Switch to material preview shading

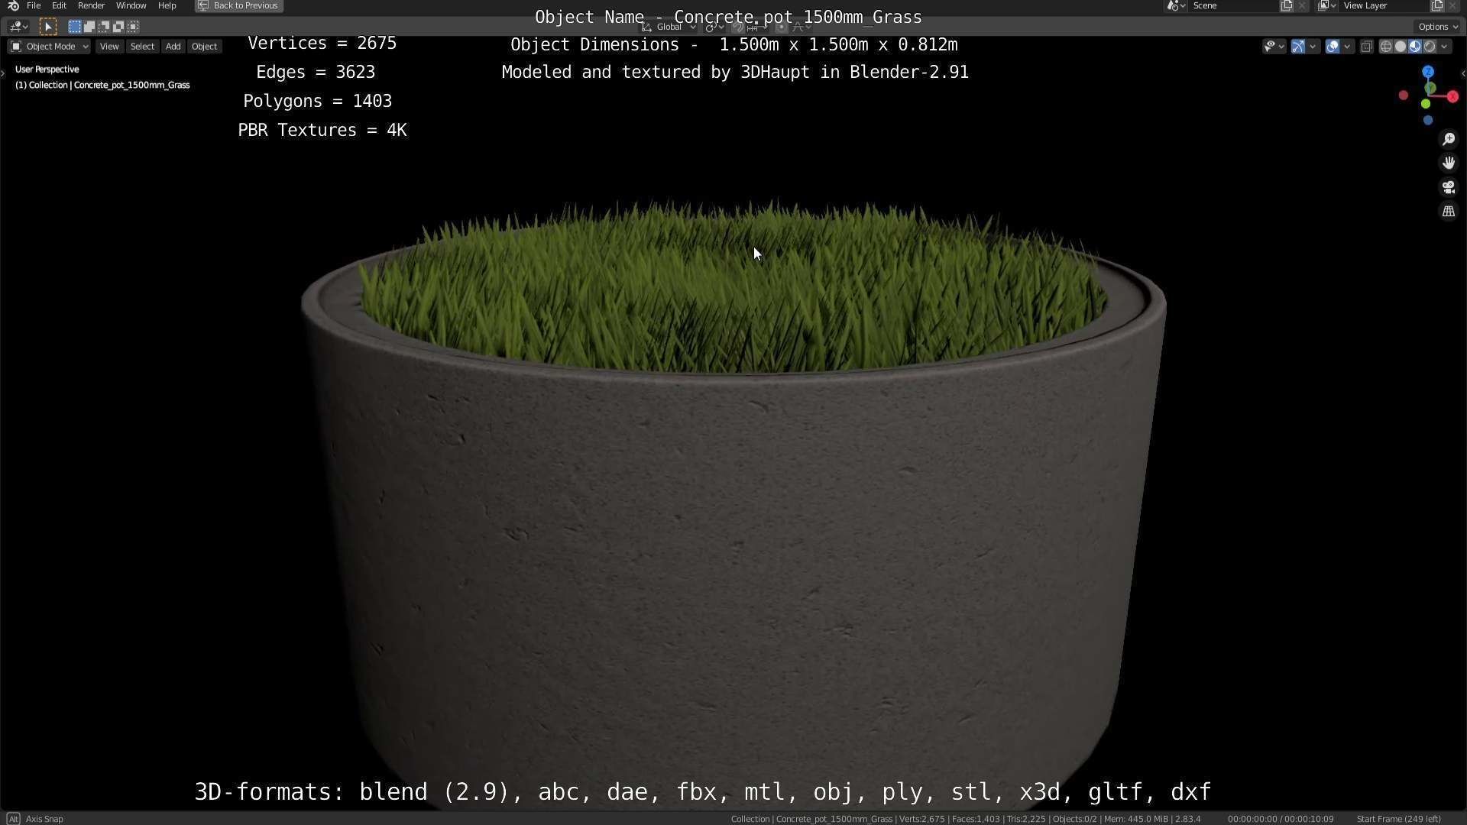point(1415,47)
